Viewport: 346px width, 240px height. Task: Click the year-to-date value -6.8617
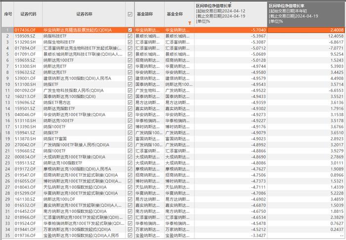point(336,42)
